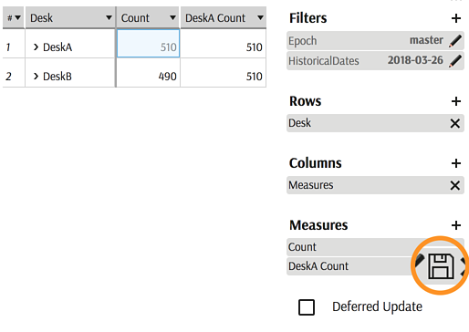
Task: Select row number 2 cell
Action: (x=14, y=73)
